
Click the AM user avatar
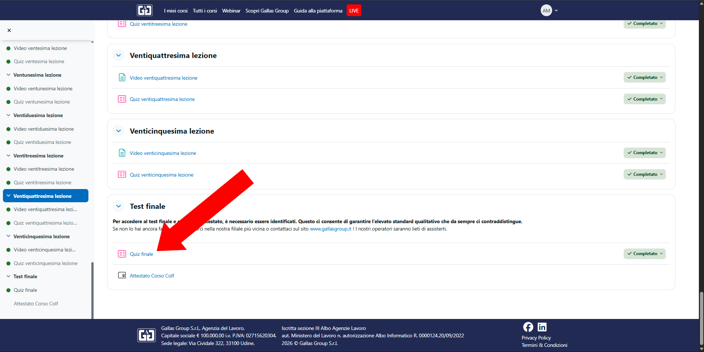(x=546, y=10)
